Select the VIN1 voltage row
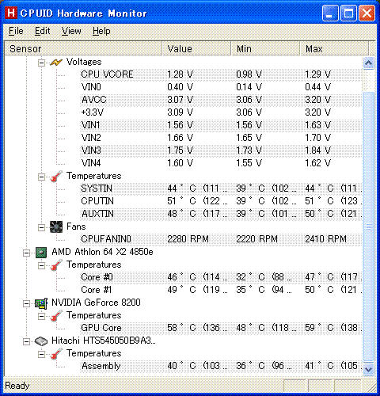 [x=221, y=125]
